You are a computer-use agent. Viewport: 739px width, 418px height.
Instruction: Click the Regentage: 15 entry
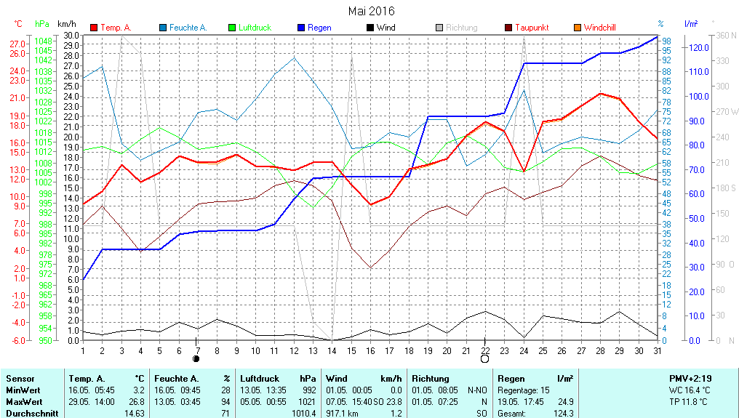click(525, 390)
